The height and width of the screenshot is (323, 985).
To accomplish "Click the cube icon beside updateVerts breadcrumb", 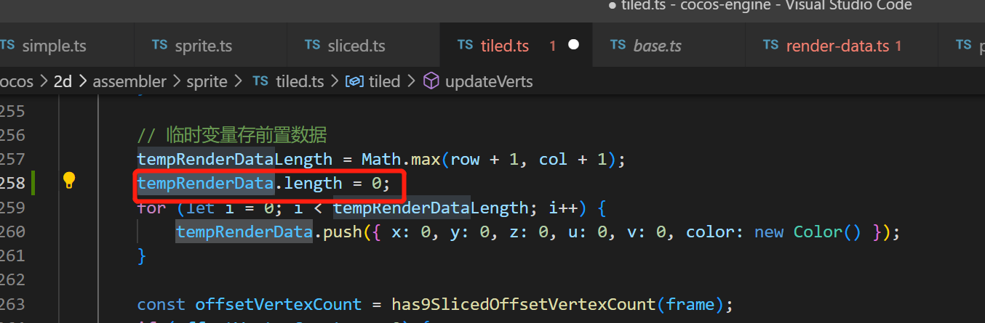I will point(431,81).
